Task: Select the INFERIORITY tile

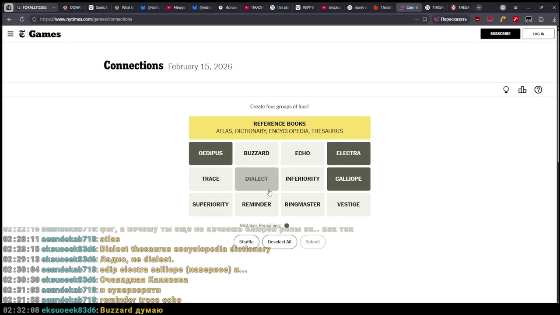Action: (302, 179)
